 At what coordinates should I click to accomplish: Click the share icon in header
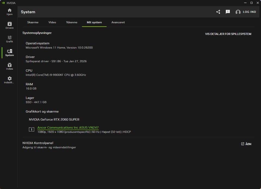tap(218, 12)
